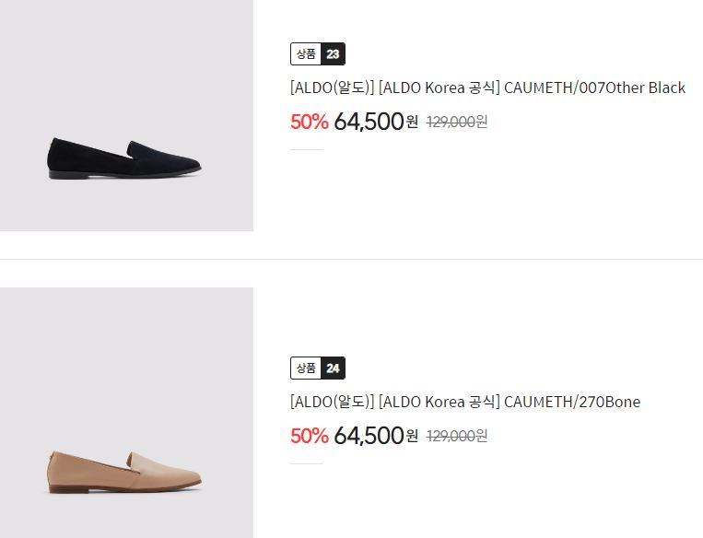Click the 상품 label of item 24
Screen dimensions: 703x538
(306, 368)
